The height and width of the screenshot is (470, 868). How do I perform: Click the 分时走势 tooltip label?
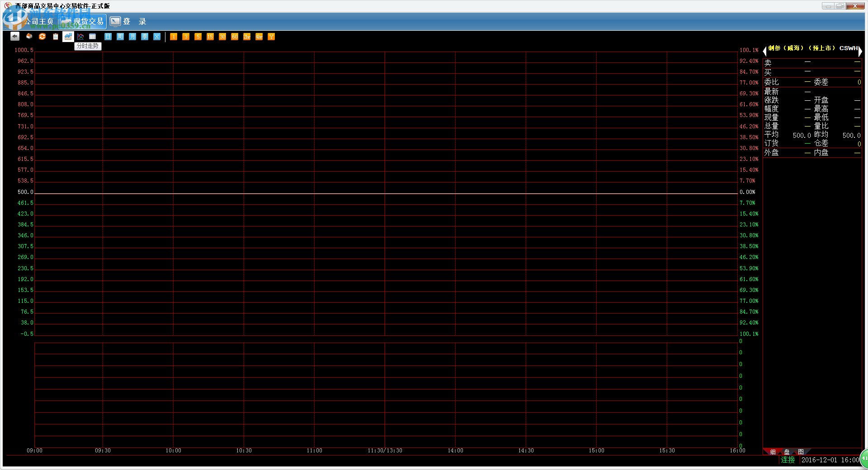pos(88,46)
